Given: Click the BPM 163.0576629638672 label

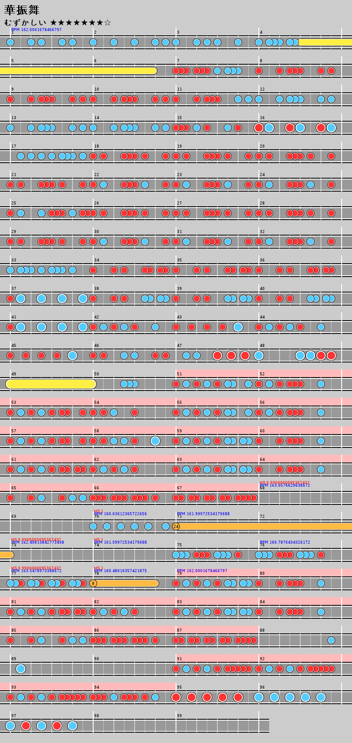Looking at the screenshot, I should click(x=285, y=485).
